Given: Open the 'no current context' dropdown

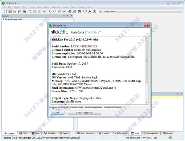Looking at the screenshot, I should point(140,11).
